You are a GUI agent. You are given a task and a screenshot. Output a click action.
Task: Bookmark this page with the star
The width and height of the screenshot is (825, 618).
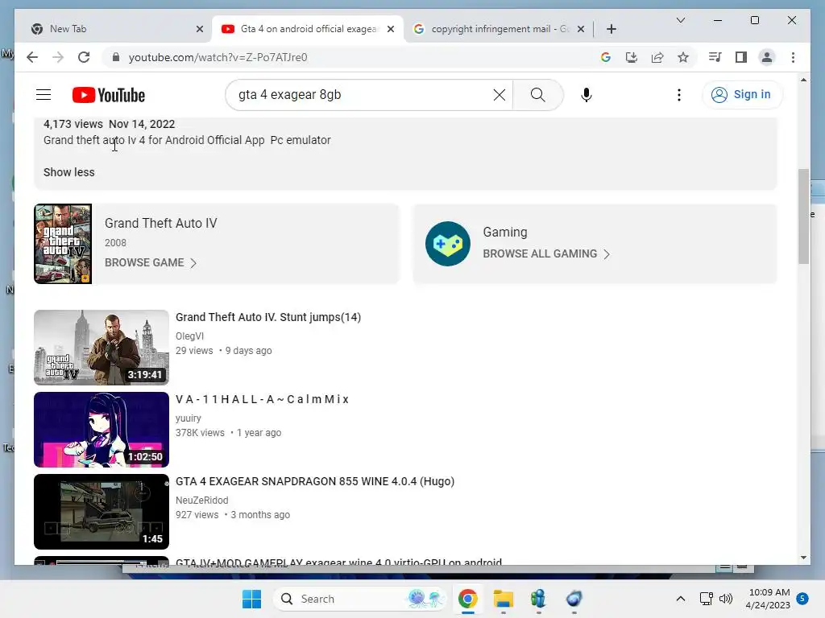[x=683, y=57]
